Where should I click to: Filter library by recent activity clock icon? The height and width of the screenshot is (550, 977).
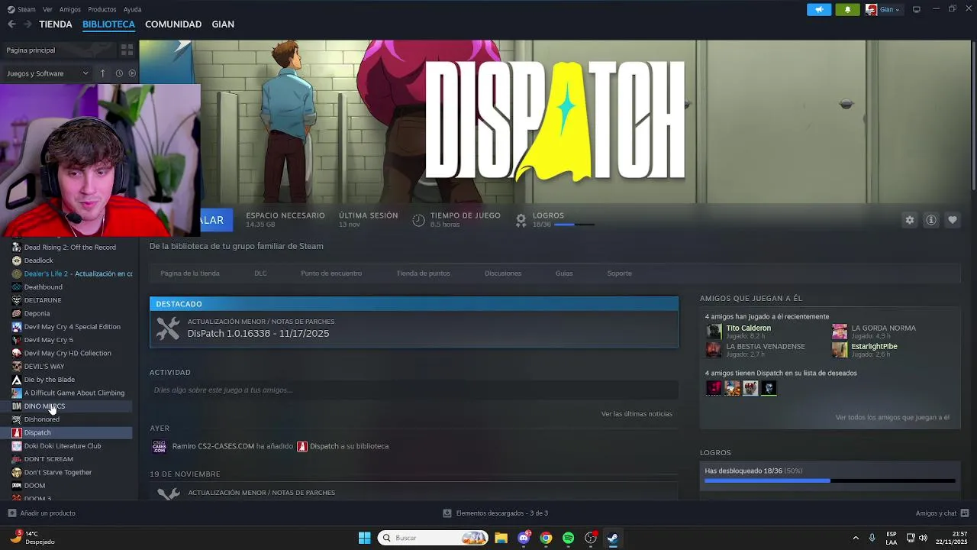pos(119,73)
